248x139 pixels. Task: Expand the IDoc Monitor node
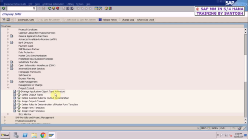tap(8, 114)
